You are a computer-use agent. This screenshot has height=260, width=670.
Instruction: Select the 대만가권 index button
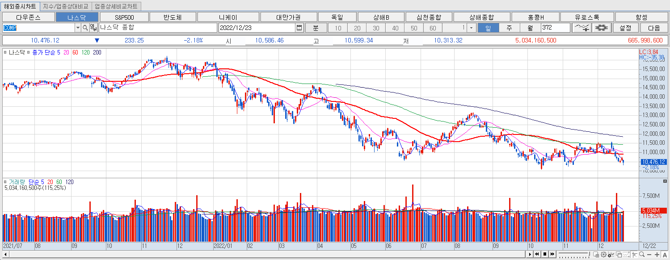288,17
